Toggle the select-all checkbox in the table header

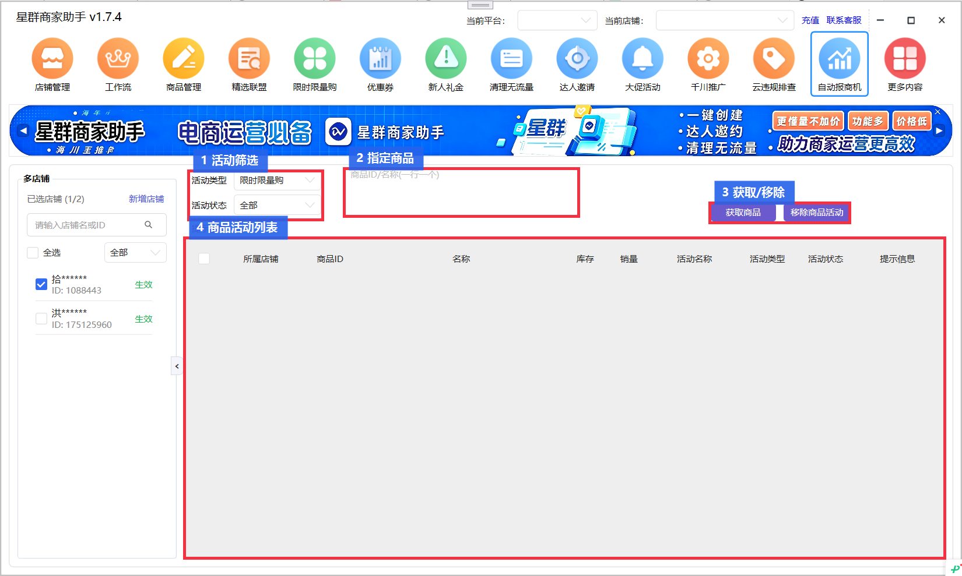tap(204, 259)
